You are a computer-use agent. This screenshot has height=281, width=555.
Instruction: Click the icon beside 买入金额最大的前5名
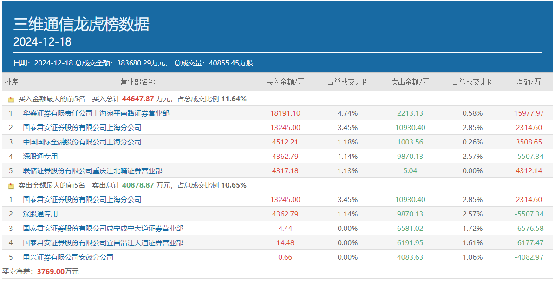tap(11, 99)
